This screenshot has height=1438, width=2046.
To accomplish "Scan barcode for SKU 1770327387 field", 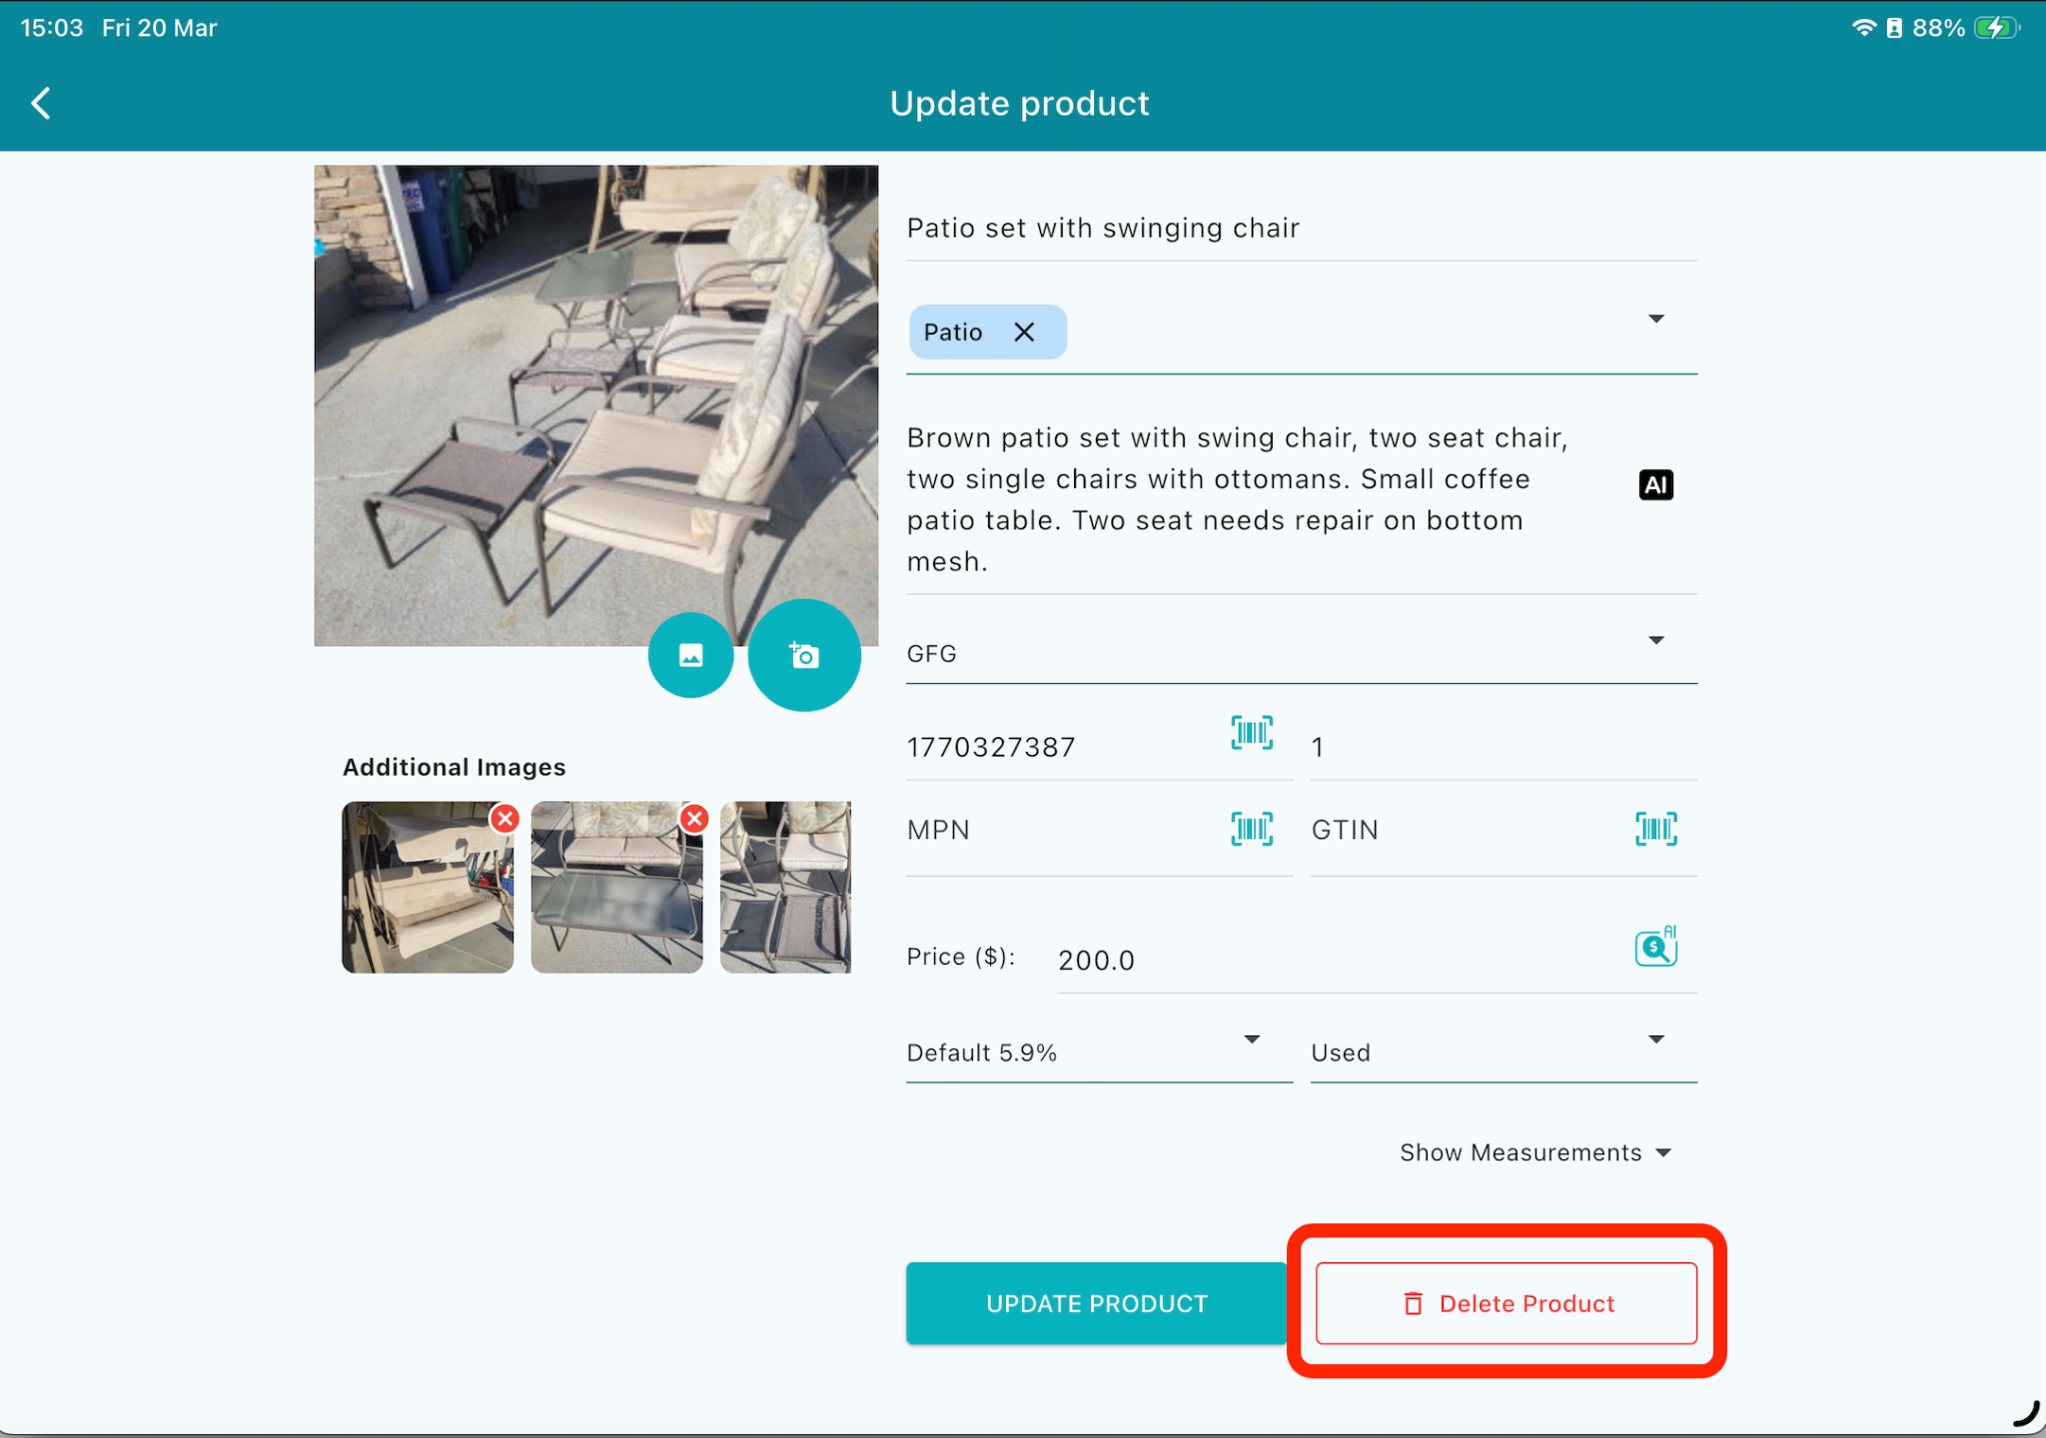I will click(1251, 733).
